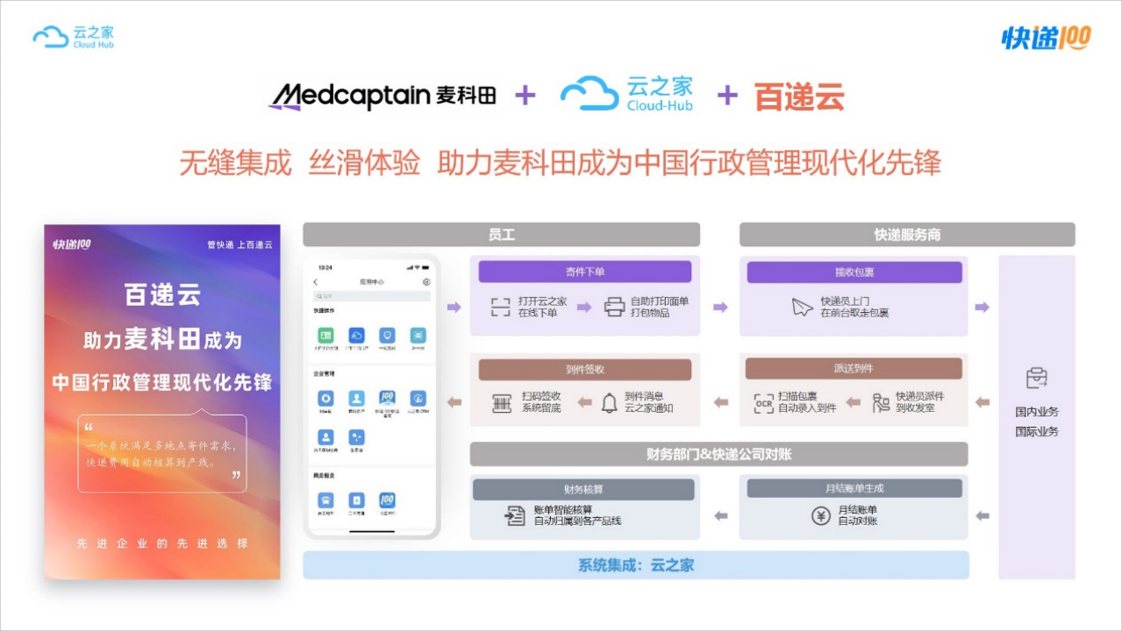Tap the CRM app icon in 企业管理
The height and width of the screenshot is (631, 1122).
[x=418, y=398]
